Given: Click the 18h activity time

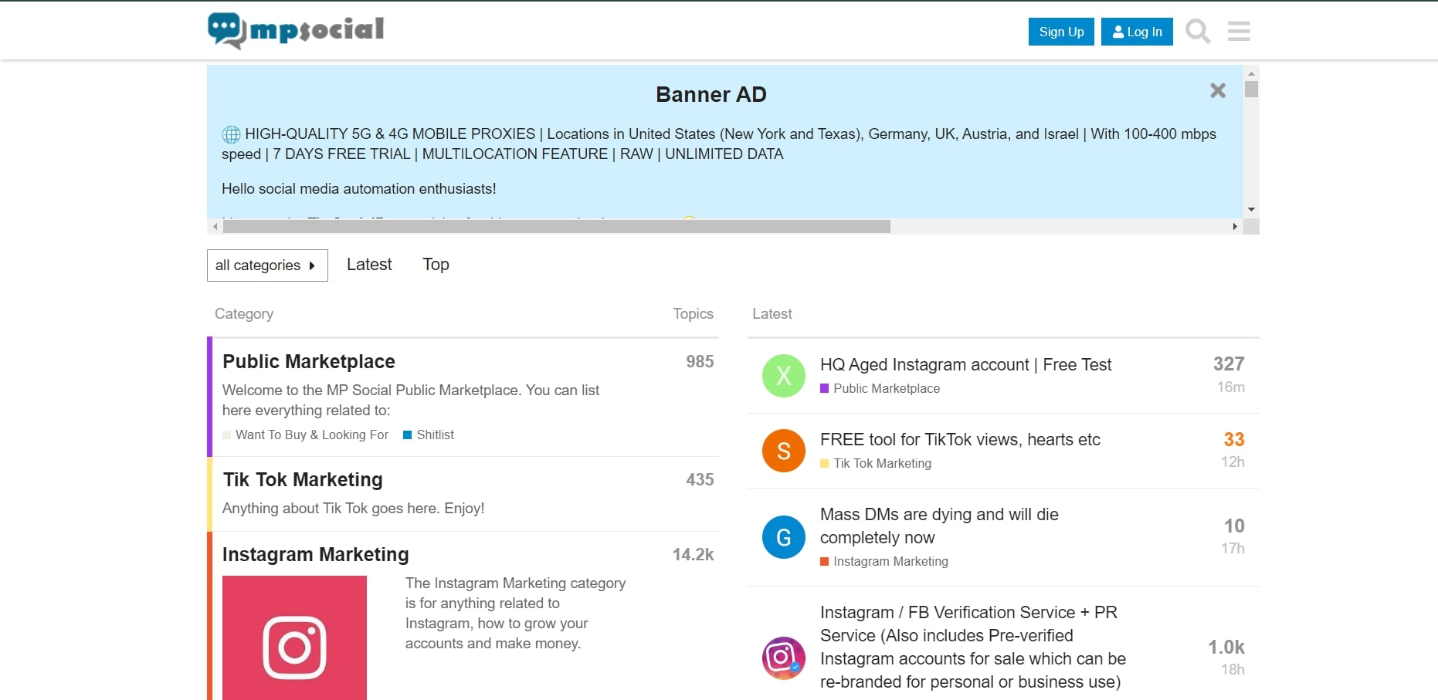Looking at the screenshot, I should [x=1233, y=670].
